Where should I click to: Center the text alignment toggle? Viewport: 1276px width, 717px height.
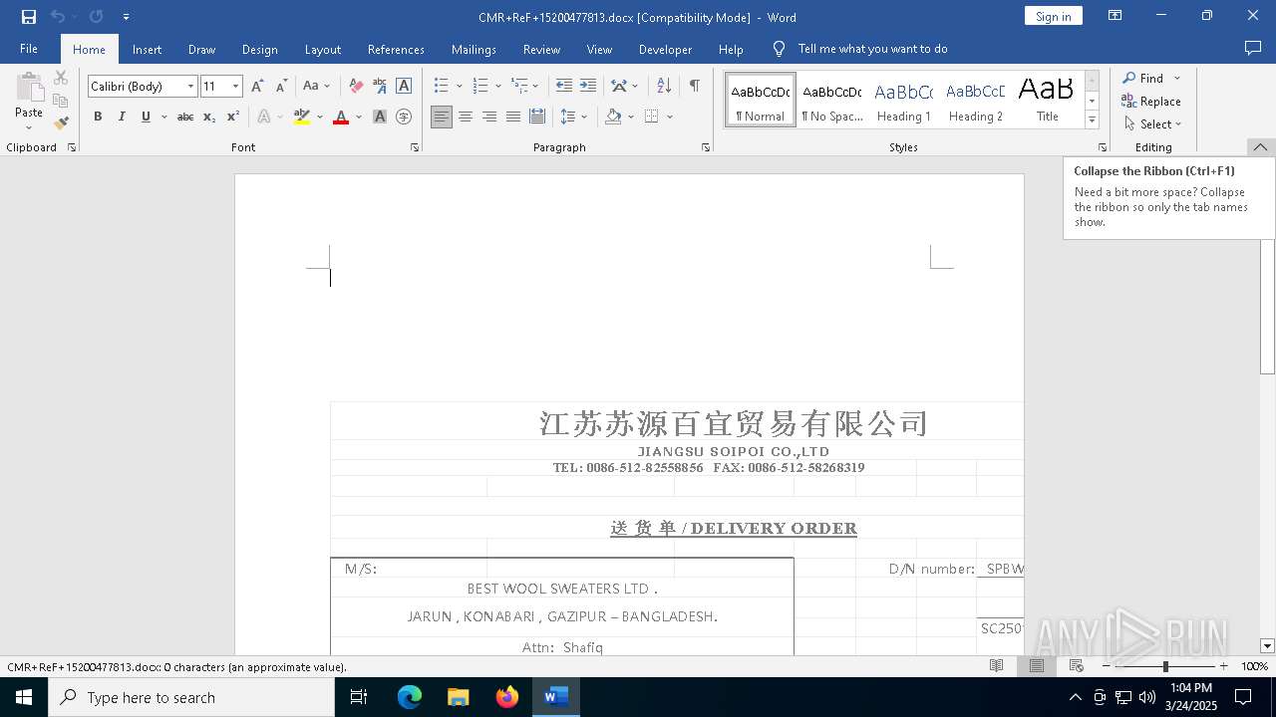(x=466, y=118)
